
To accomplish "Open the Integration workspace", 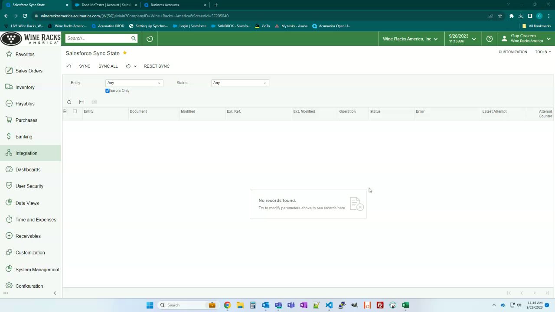I will pyautogui.click(x=30, y=153).
